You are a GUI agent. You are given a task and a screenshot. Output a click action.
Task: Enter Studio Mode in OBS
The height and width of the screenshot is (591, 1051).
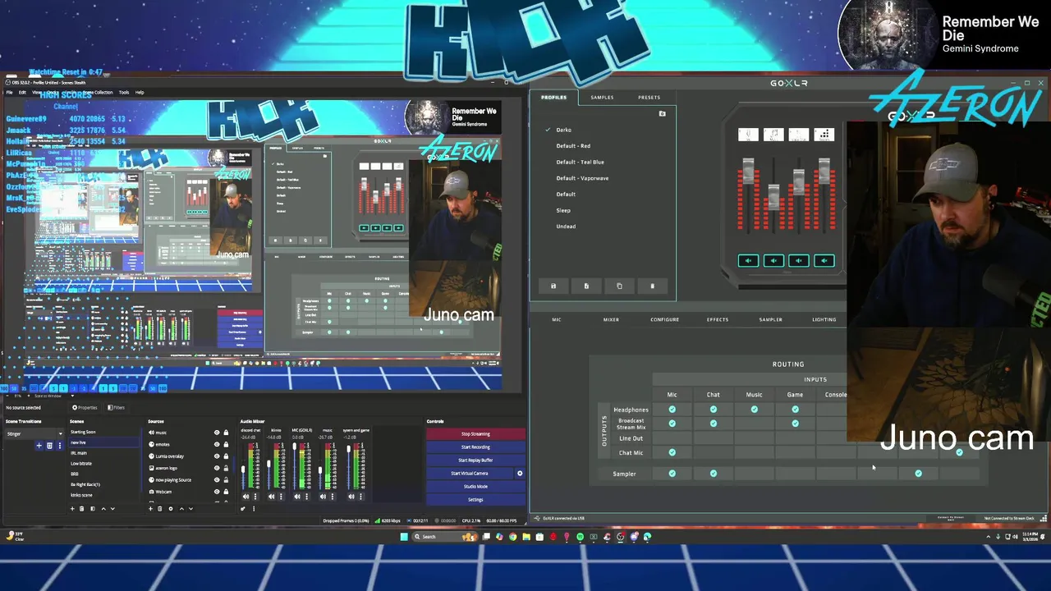click(475, 487)
